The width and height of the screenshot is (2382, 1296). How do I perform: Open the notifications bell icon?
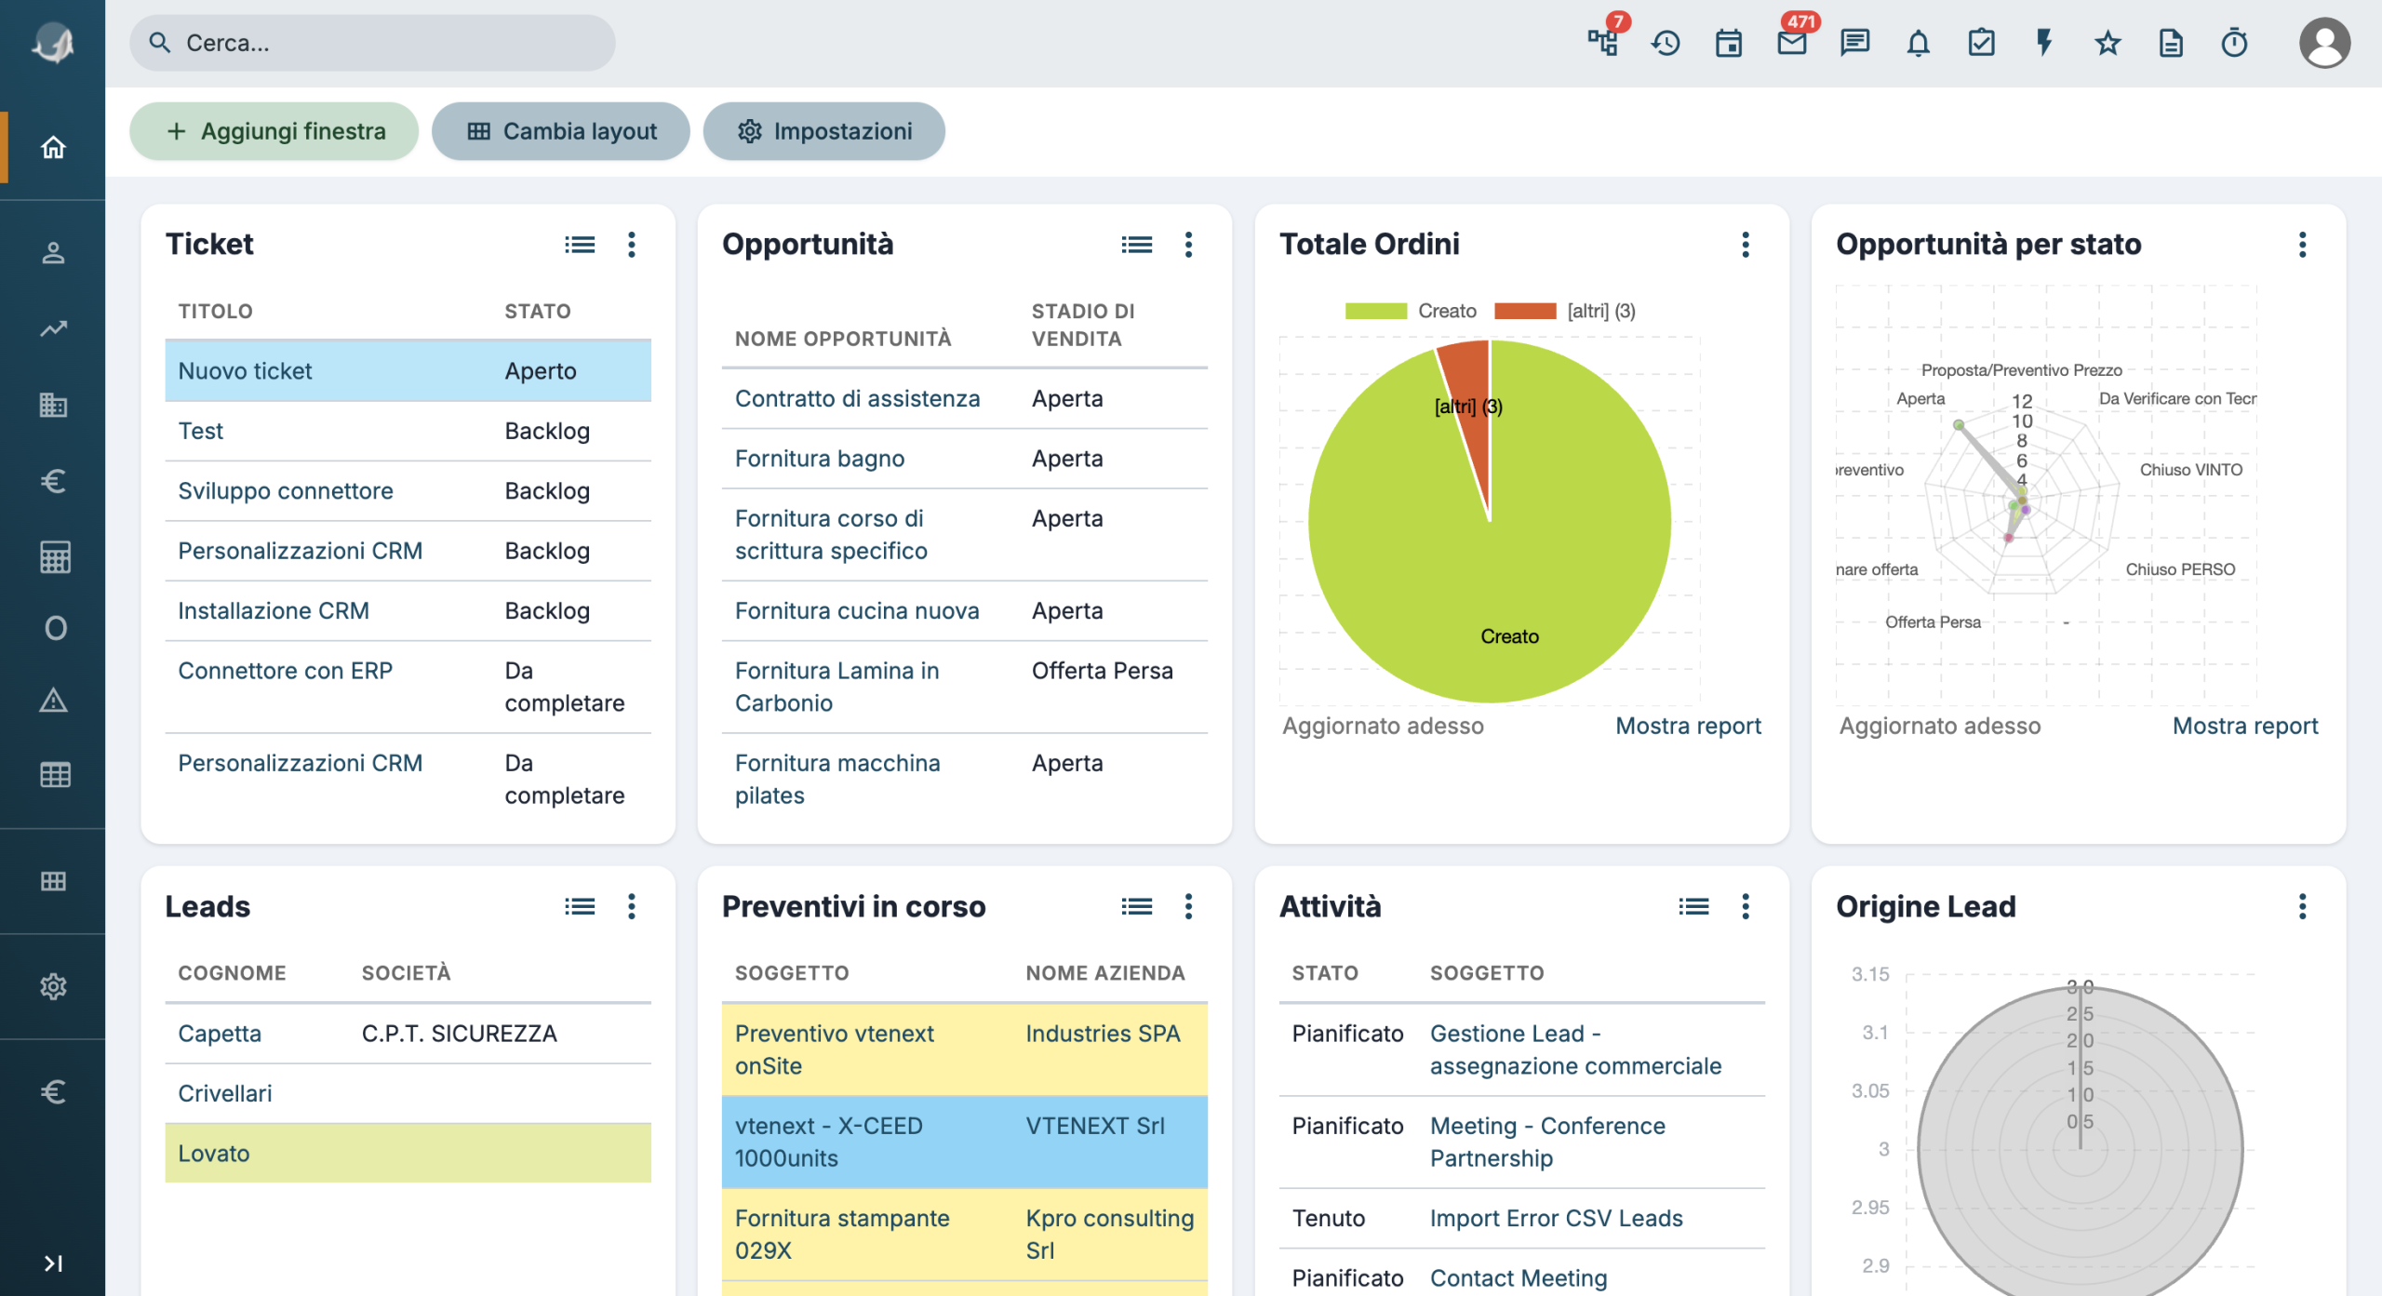tap(1918, 43)
